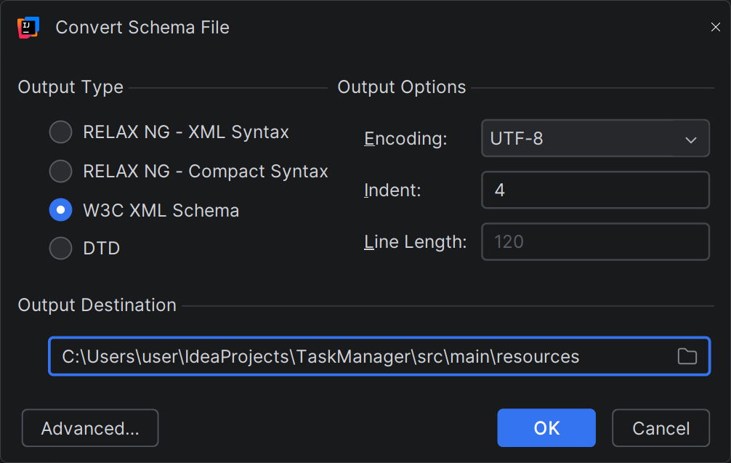Choose RELAX NG - Compact Syntax option
This screenshot has width=731, height=463.
60,172
